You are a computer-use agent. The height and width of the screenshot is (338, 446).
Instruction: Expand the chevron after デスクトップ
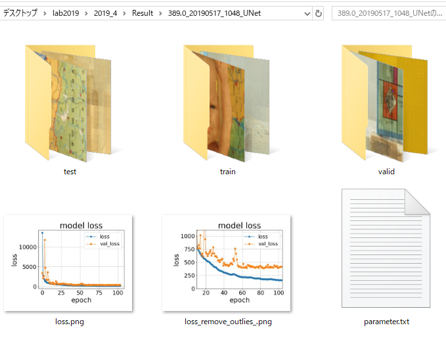pyautogui.click(x=45, y=13)
